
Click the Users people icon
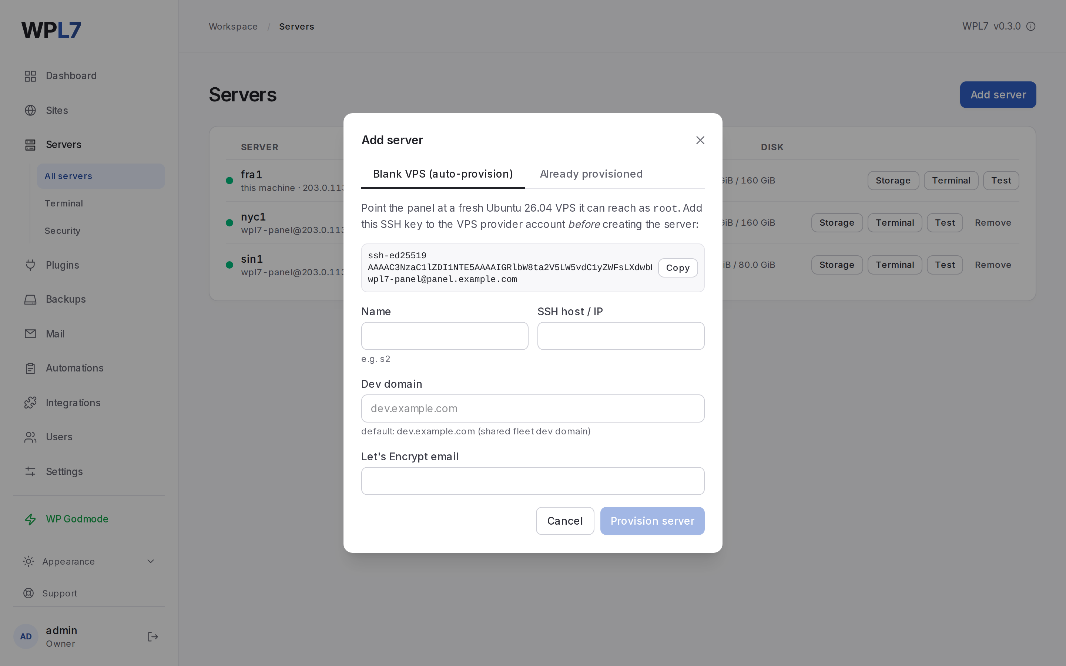pos(30,437)
